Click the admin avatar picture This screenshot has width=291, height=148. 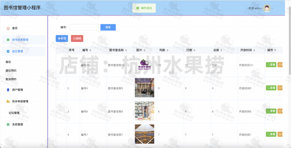pyautogui.click(x=267, y=8)
